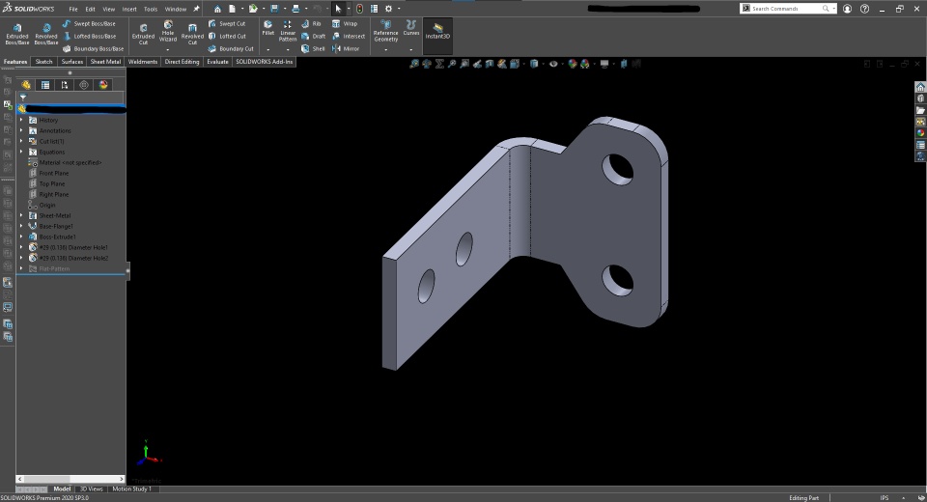Create a New document
This screenshot has height=502, width=927.
[233, 9]
